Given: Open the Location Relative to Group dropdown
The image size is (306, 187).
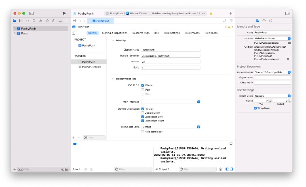Looking at the screenshot, I should 272,38.
